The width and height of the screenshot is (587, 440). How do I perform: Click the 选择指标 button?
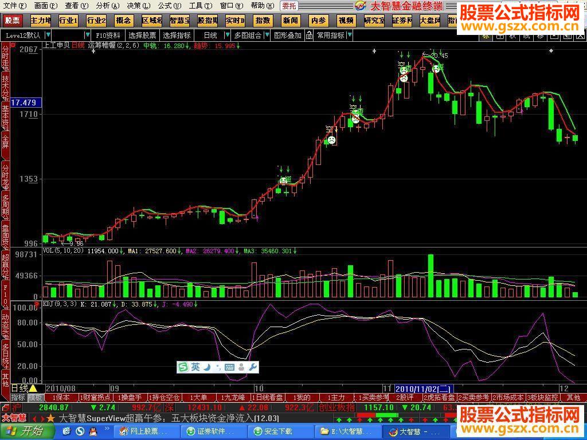[x=177, y=35]
